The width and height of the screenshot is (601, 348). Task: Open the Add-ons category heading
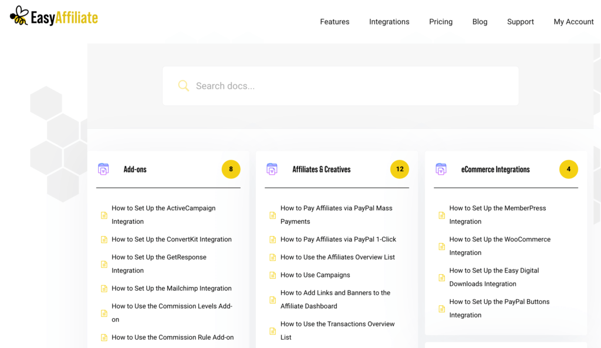[135, 169]
